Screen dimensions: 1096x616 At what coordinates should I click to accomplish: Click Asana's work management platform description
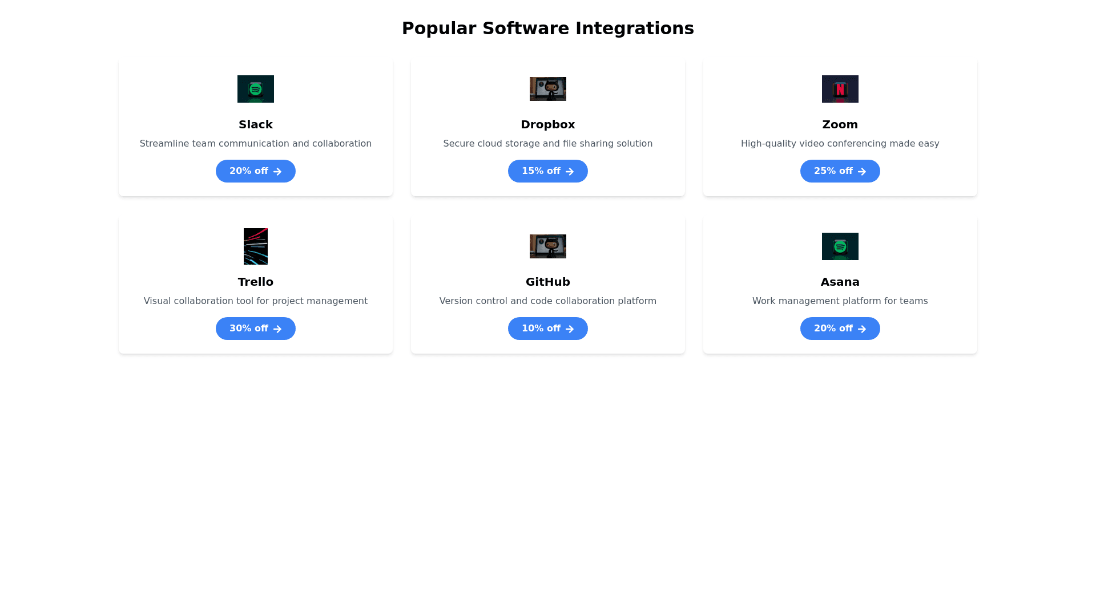840,301
